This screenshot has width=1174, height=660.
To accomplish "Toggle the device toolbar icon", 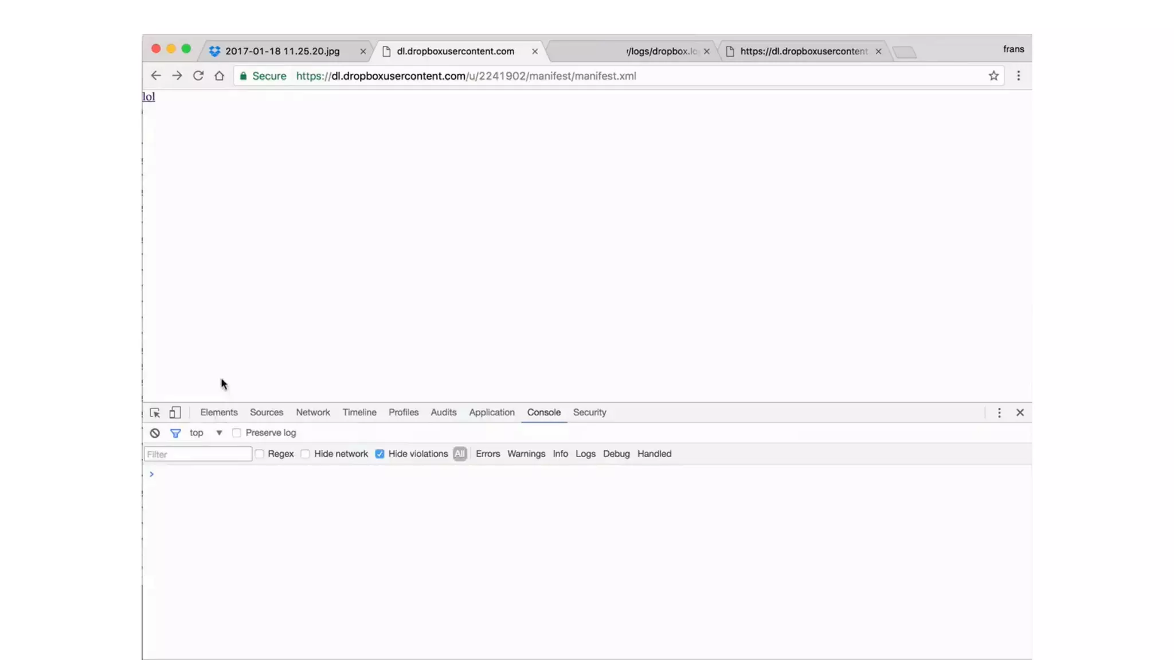I will pos(175,412).
